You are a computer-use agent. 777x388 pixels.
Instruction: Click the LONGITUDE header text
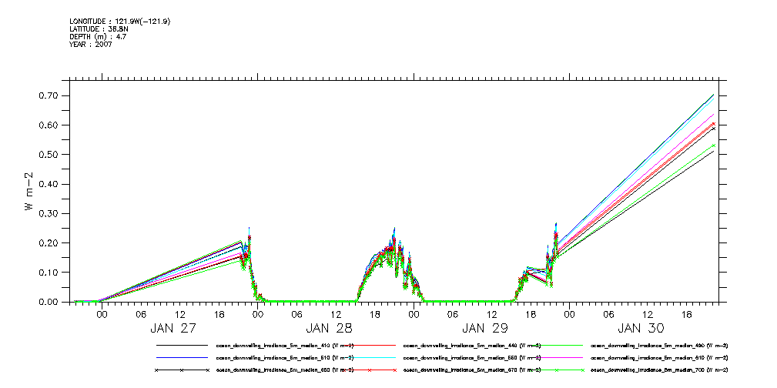(x=119, y=22)
